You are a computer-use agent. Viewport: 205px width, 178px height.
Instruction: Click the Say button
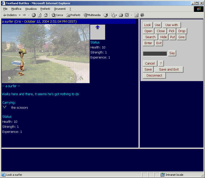(x=172, y=53)
